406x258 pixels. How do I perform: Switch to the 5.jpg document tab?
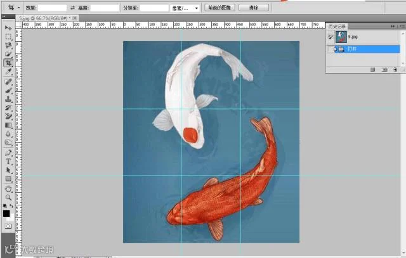pos(45,18)
